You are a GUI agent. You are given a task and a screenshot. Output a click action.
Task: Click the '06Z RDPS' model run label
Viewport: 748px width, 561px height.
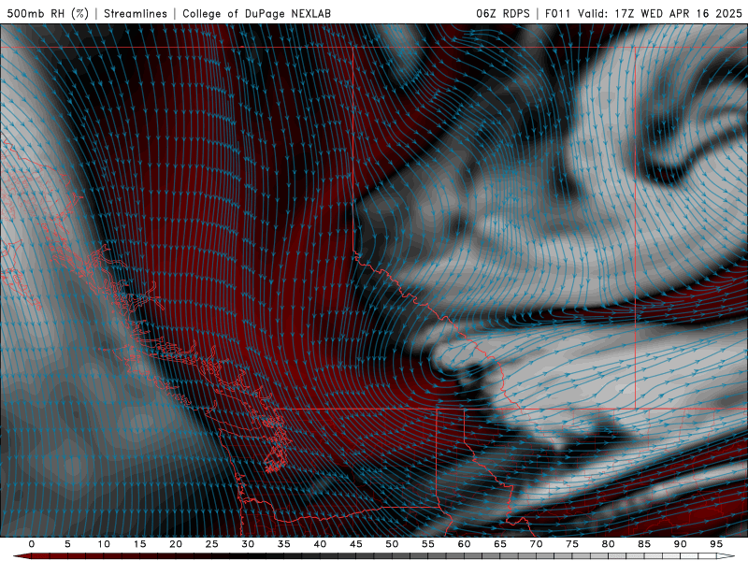(503, 13)
